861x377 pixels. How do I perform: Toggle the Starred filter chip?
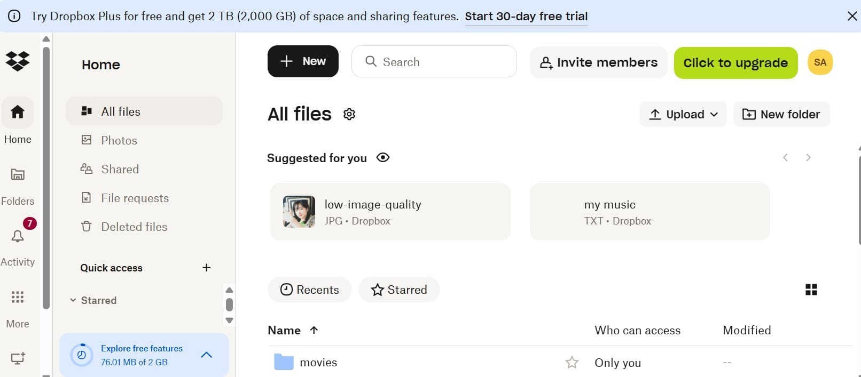(x=399, y=290)
